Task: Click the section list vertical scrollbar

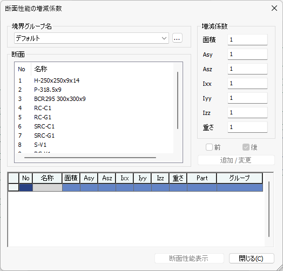Action: click(x=178, y=100)
